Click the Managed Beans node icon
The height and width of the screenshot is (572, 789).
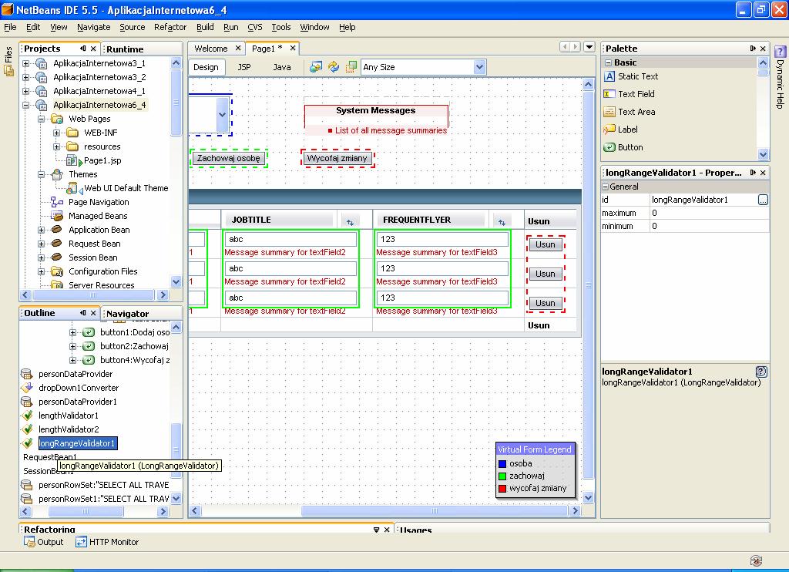tap(57, 216)
